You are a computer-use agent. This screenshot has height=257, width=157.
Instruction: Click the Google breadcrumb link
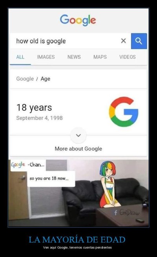25,79
